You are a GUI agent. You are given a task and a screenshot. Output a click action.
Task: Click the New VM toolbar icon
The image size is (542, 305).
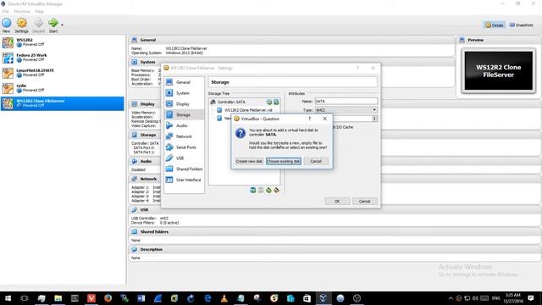point(6,23)
